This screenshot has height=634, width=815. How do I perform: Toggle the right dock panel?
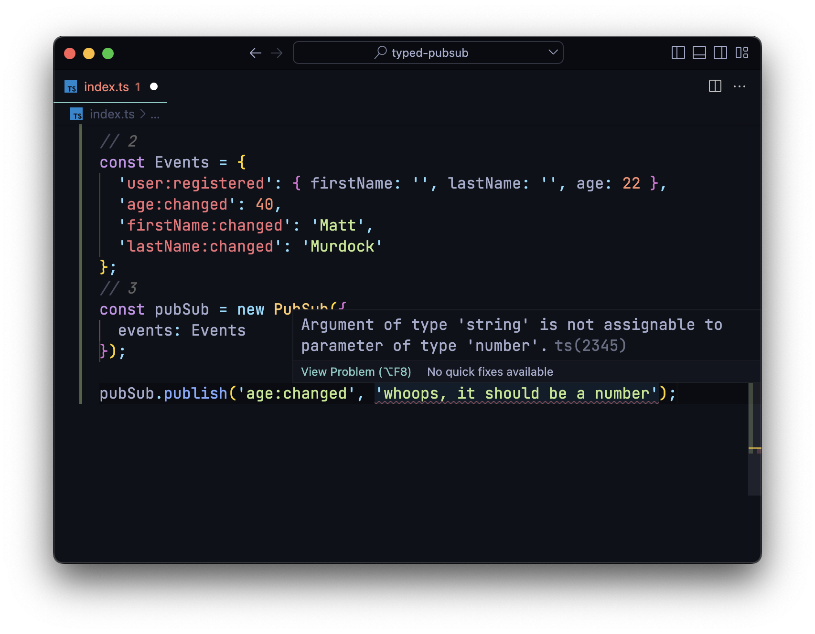(x=721, y=53)
